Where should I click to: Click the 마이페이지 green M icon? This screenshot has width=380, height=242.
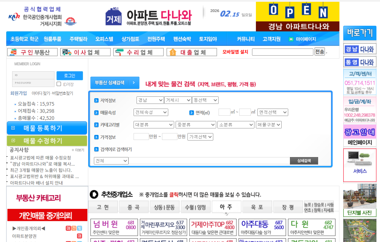[291, 39]
